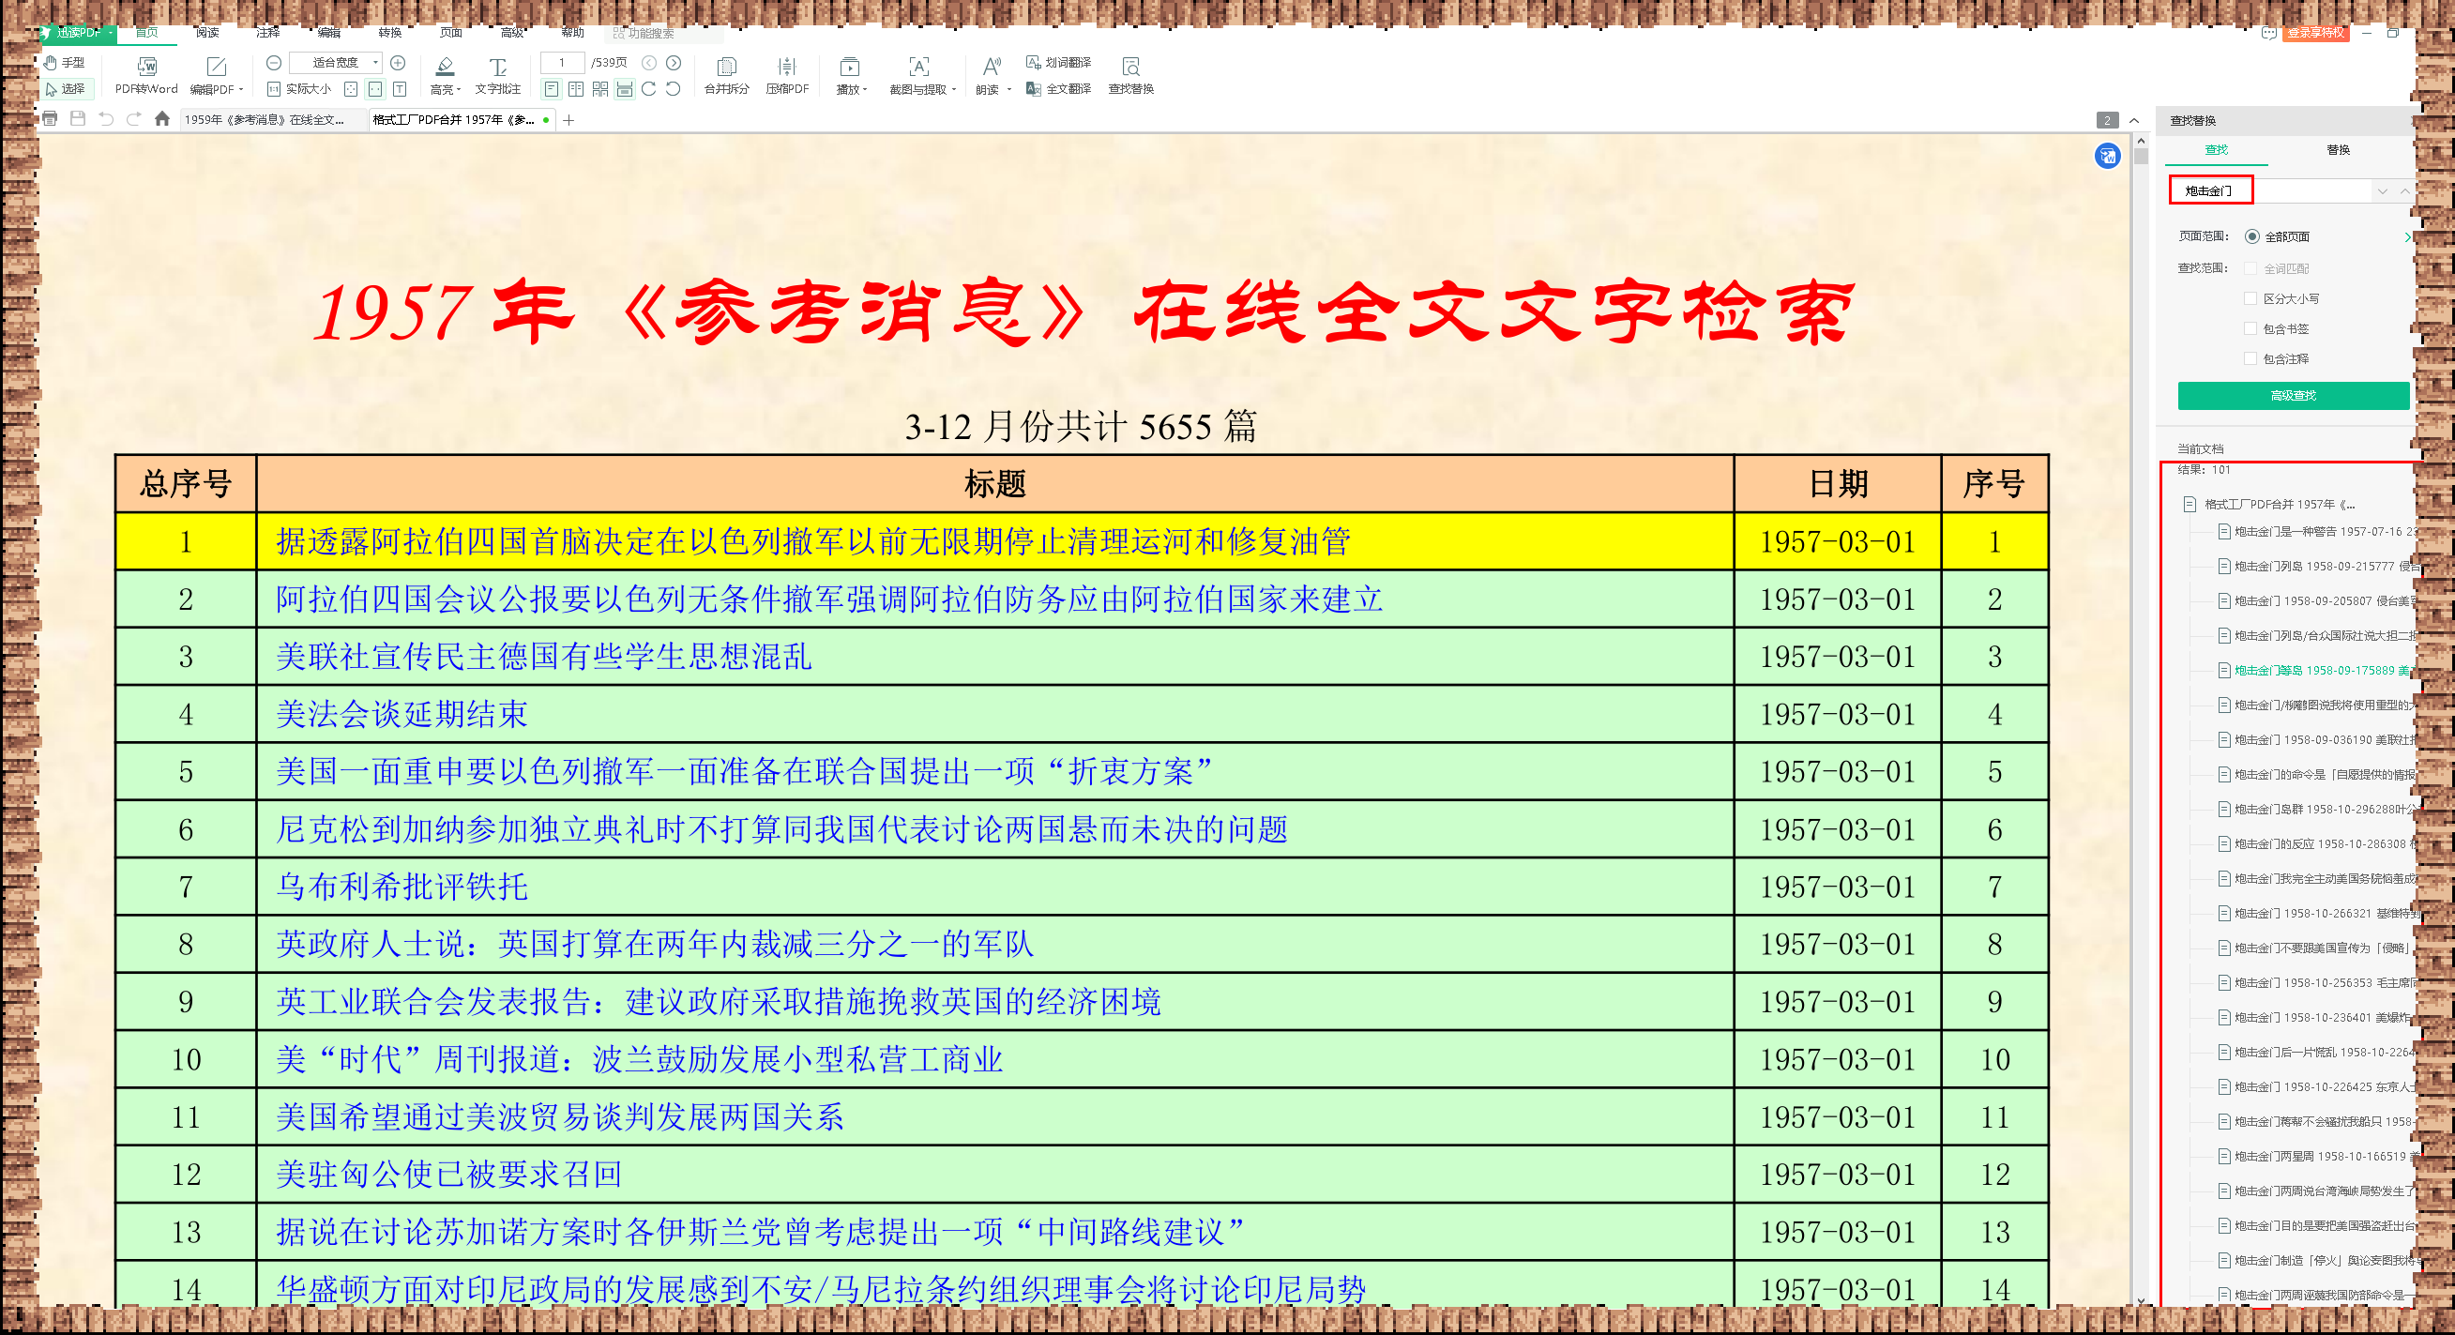Click the home icon beside document tabs
Viewport: 2455px width, 1335px height.
(x=162, y=119)
